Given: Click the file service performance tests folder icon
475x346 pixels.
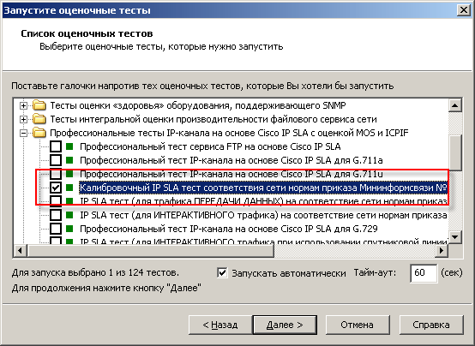Looking at the screenshot, I should (x=39, y=119).
